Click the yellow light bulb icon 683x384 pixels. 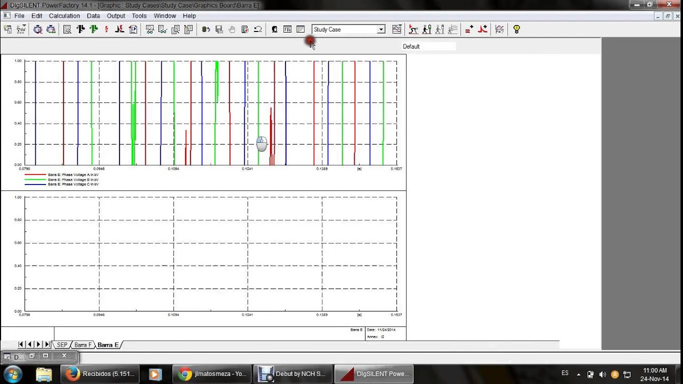[x=517, y=29]
